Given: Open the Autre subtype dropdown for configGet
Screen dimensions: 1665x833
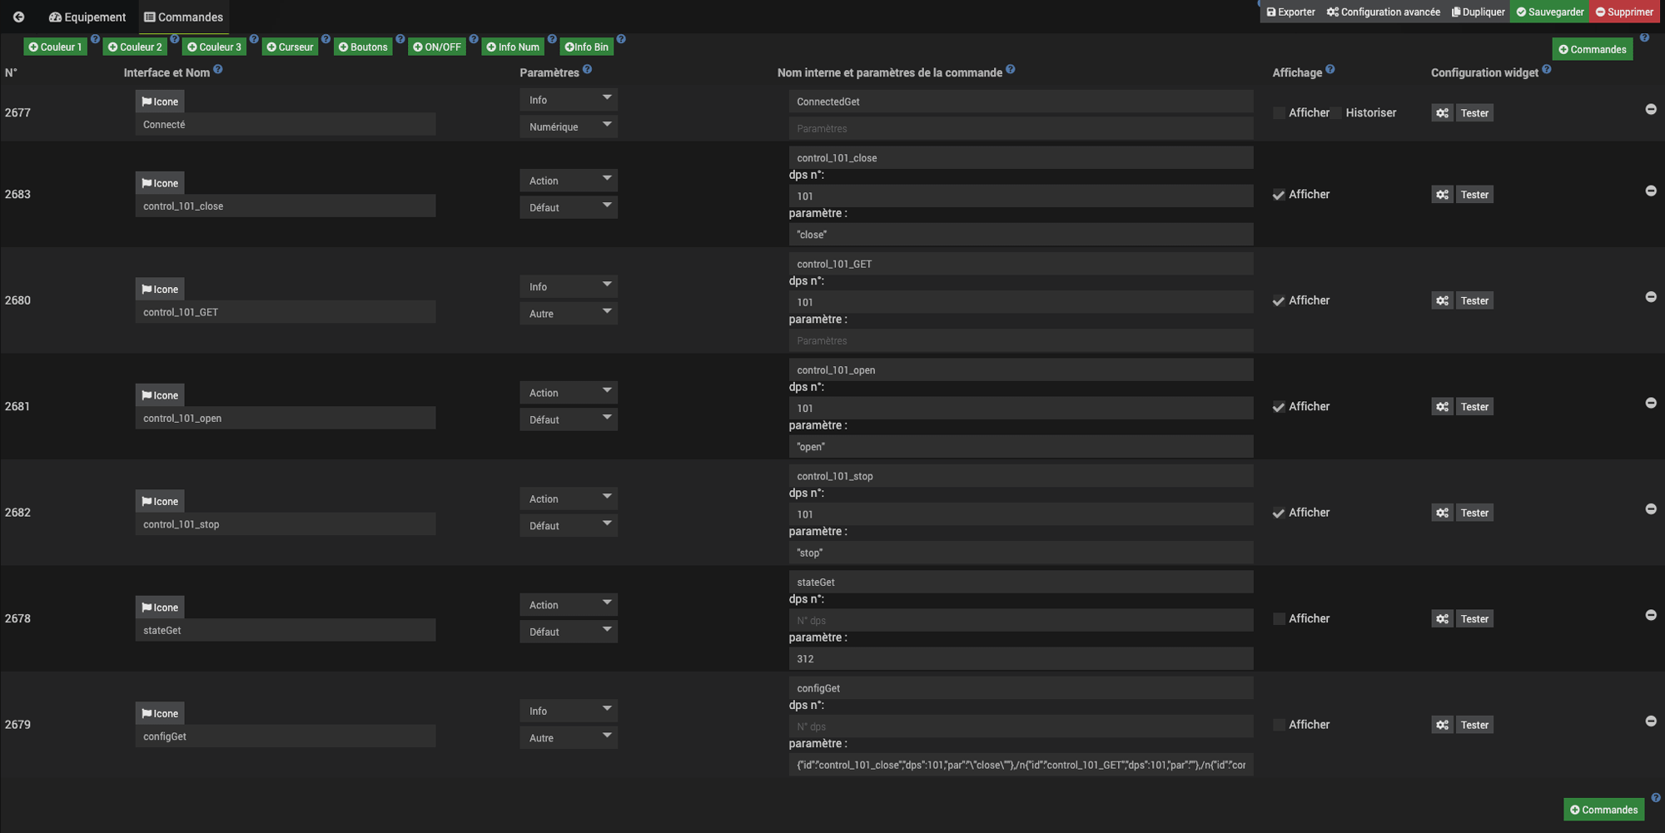Looking at the screenshot, I should pos(568,738).
